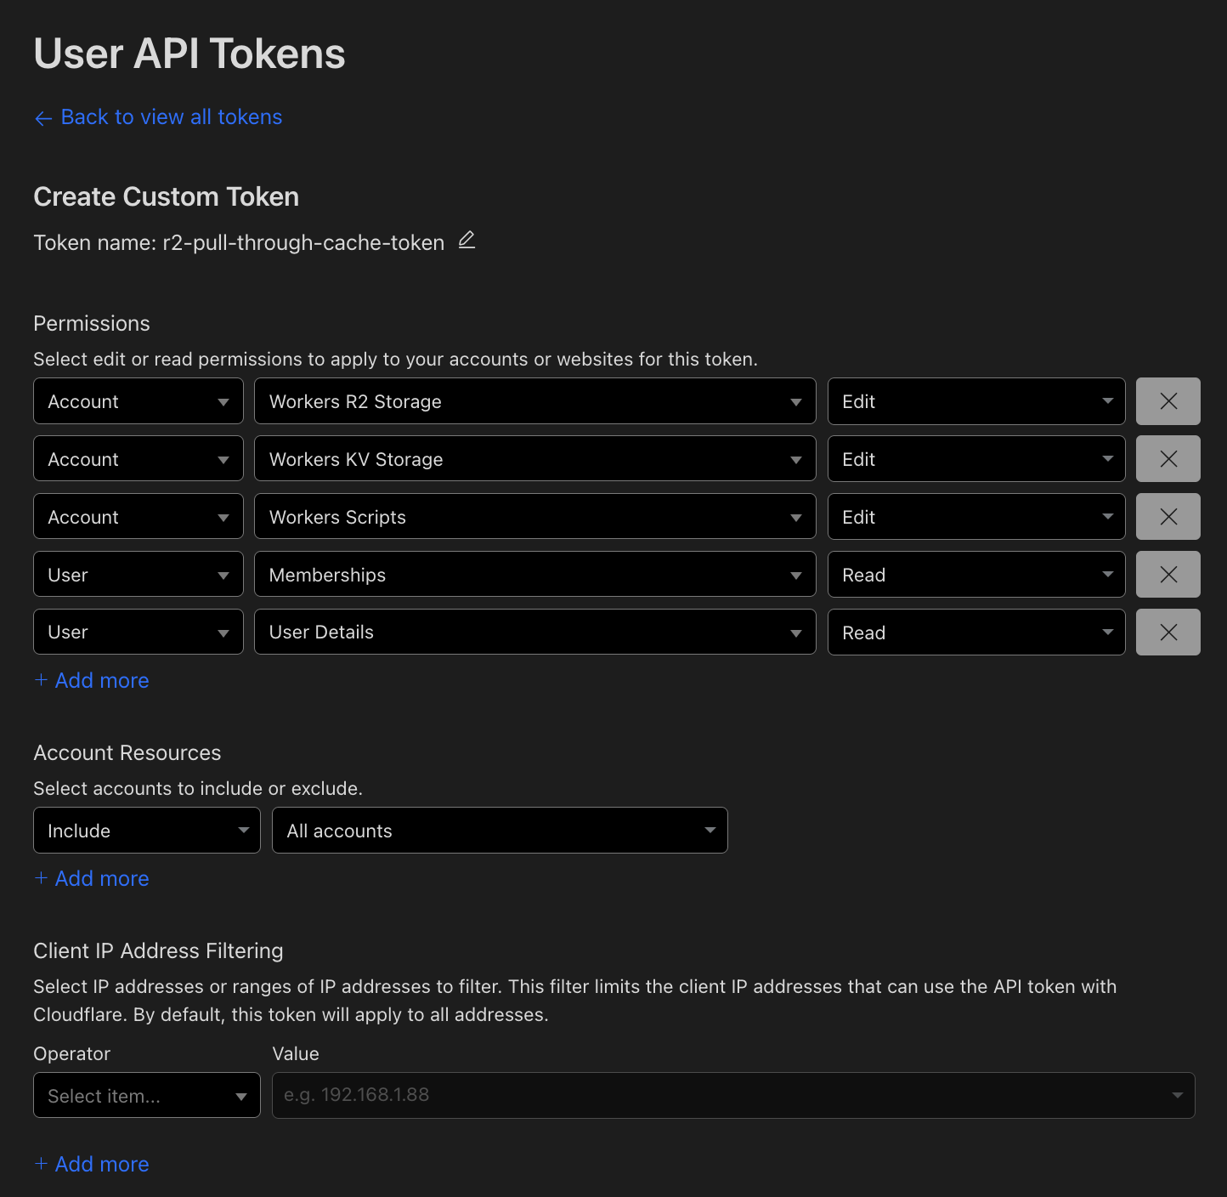Add more under Client IP Address Filtering
Image resolution: width=1227 pixels, height=1197 pixels.
92,1165
